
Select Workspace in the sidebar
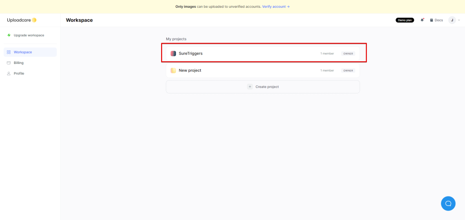click(x=23, y=52)
